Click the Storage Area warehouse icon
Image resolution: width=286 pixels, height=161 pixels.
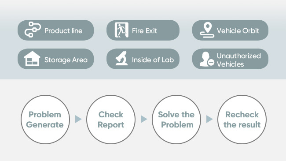coord(32,59)
